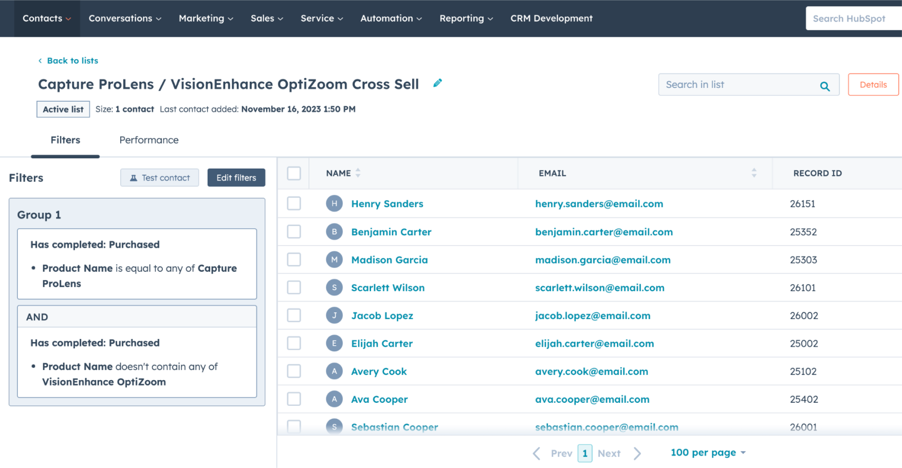Click the magnifier icon in list search

(824, 86)
